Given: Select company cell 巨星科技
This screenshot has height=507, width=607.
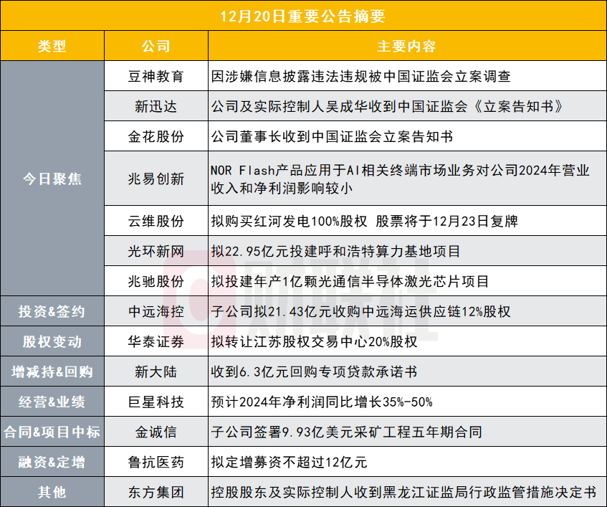Looking at the screenshot, I should [156, 402].
